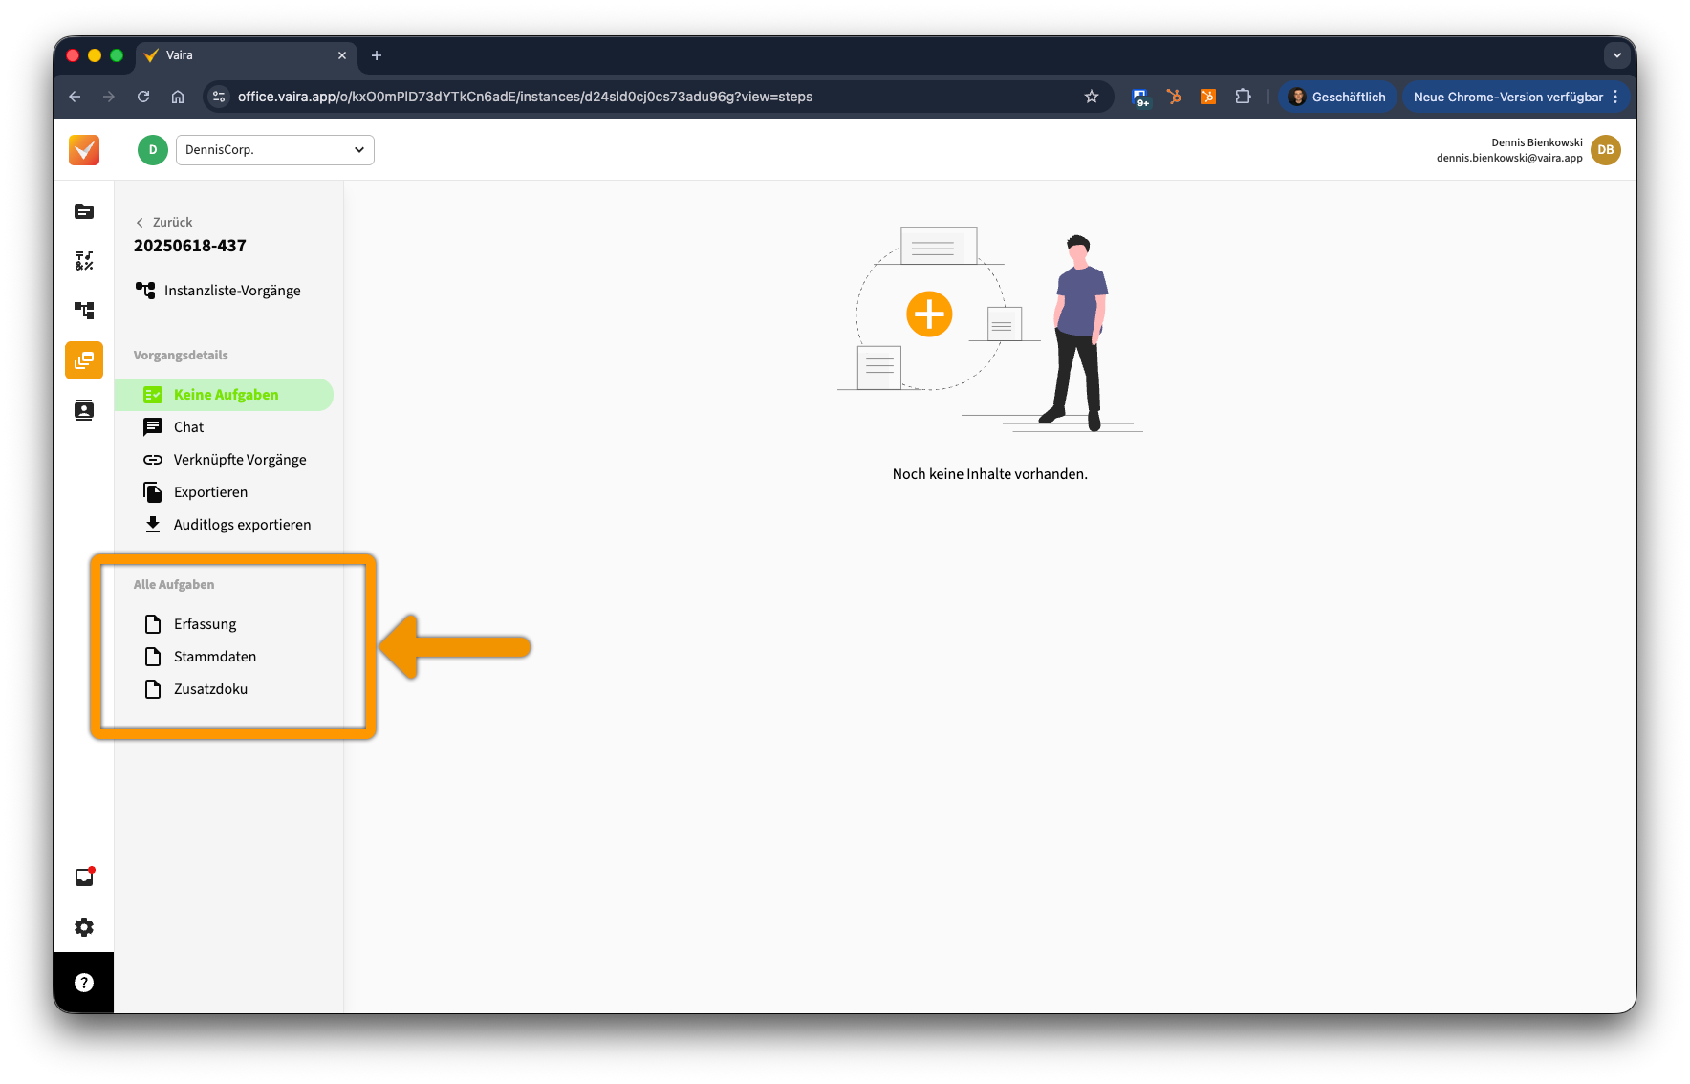Open the Chrome tab list chevron
The width and height of the screenshot is (1690, 1084).
[1616, 55]
